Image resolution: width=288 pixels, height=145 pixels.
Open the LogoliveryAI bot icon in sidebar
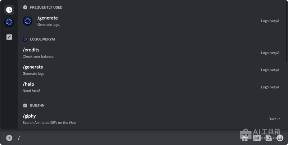pyautogui.click(x=9, y=22)
